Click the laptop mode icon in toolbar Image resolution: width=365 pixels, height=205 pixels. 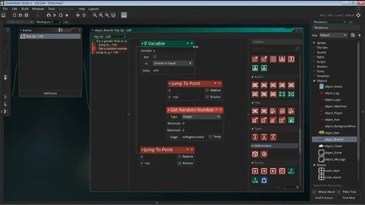click(124, 15)
